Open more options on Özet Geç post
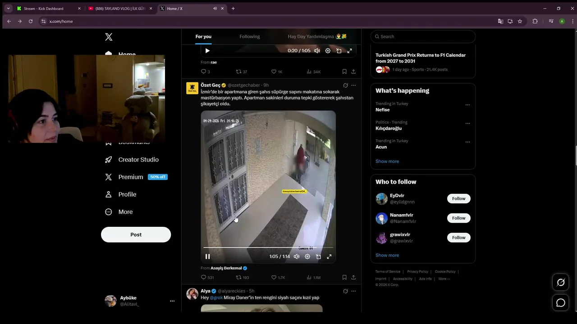 [353, 85]
